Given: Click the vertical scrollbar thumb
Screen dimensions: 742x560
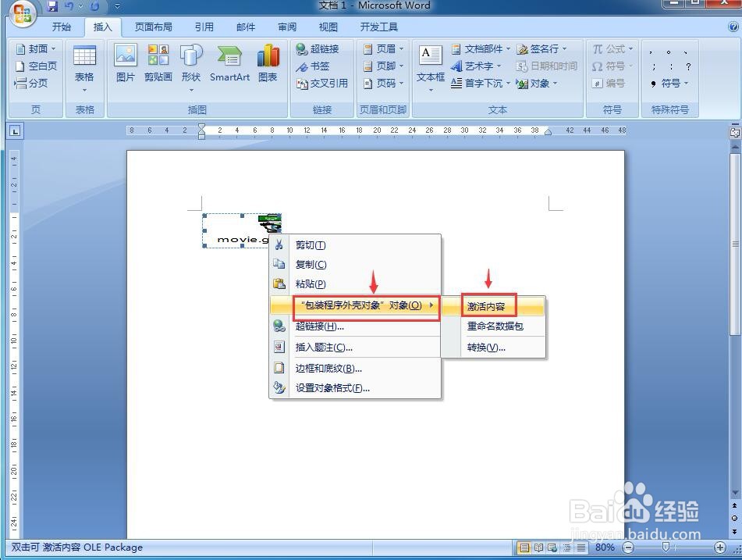Looking at the screenshot, I should 735,244.
